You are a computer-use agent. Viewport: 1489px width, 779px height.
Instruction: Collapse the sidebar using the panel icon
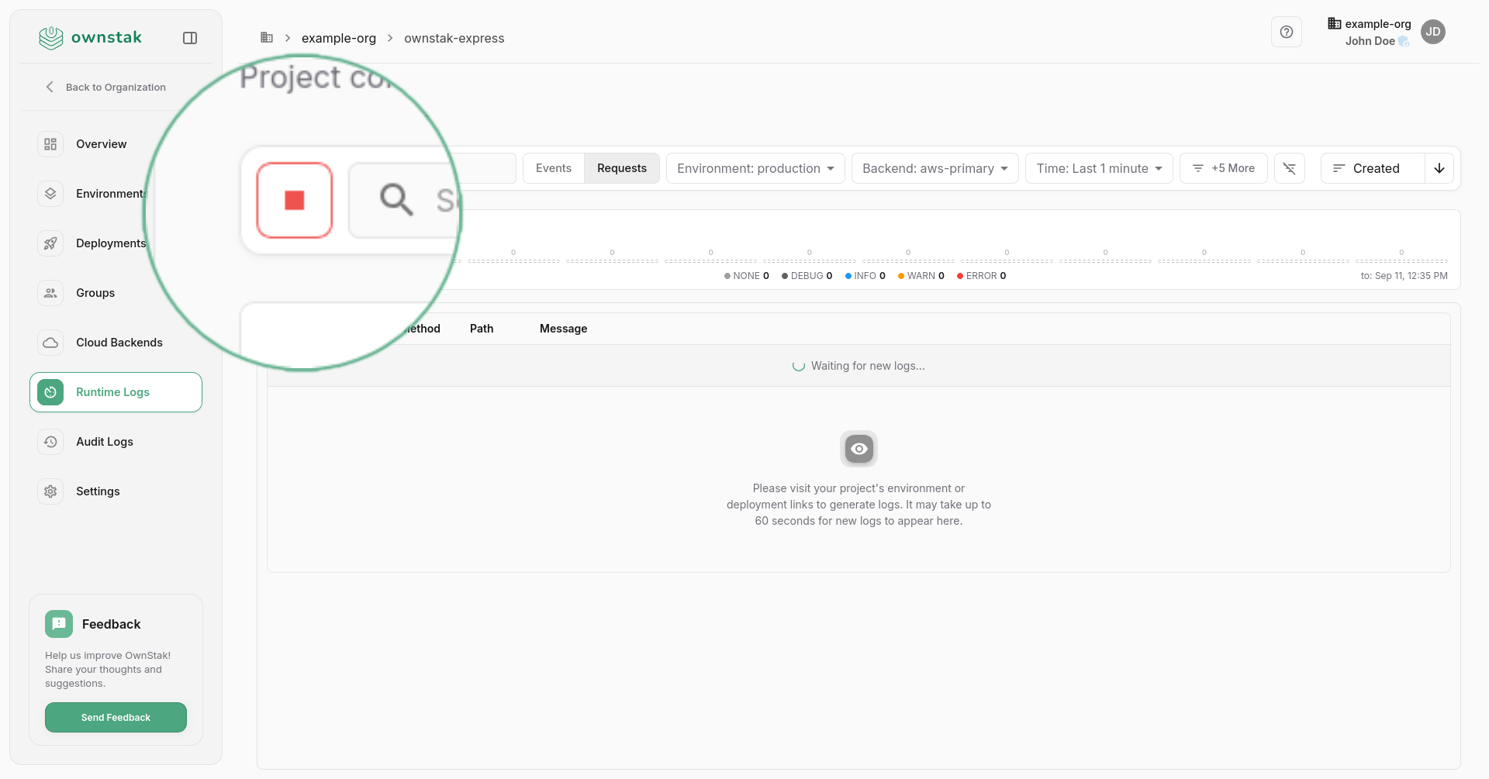[x=190, y=38]
